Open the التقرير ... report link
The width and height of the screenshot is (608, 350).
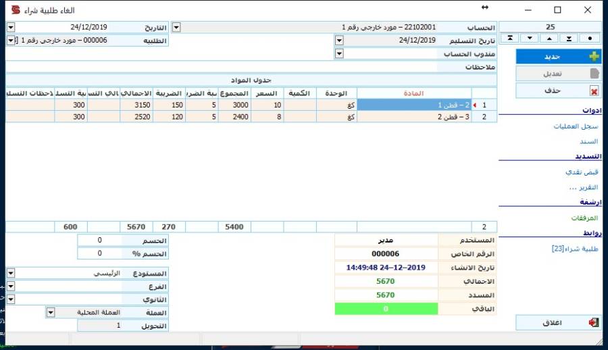pos(584,187)
